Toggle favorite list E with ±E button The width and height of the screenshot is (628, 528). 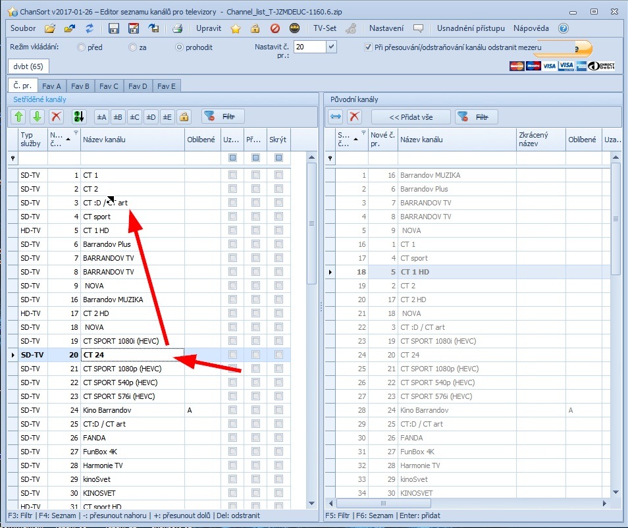coord(167,117)
